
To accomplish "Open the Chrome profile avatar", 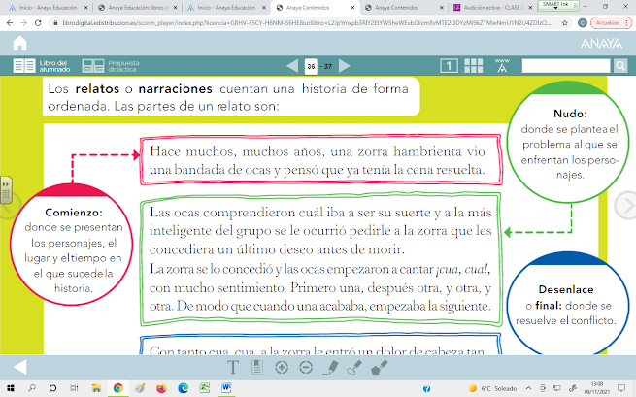I will pyautogui.click(x=583, y=23).
